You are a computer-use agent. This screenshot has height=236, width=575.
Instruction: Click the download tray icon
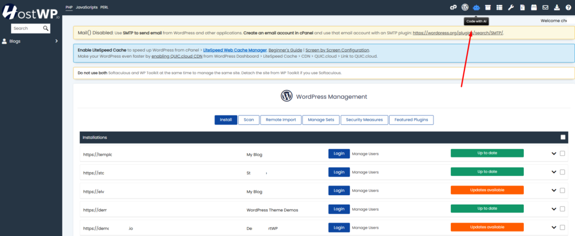[557, 7]
